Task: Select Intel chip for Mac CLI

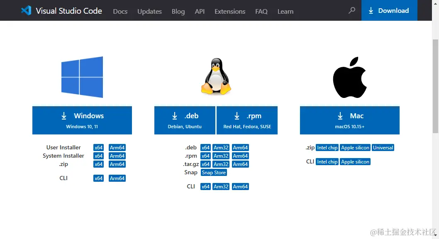Action: coord(327,162)
